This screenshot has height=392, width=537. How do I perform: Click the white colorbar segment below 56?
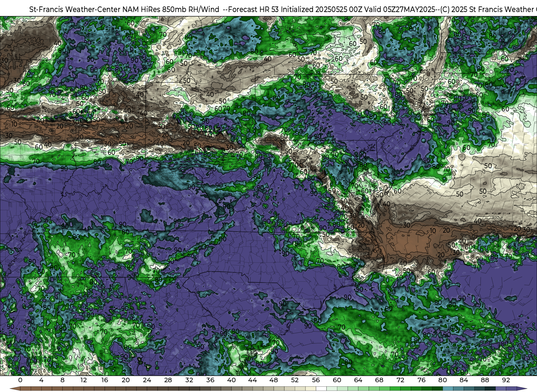point(321,389)
